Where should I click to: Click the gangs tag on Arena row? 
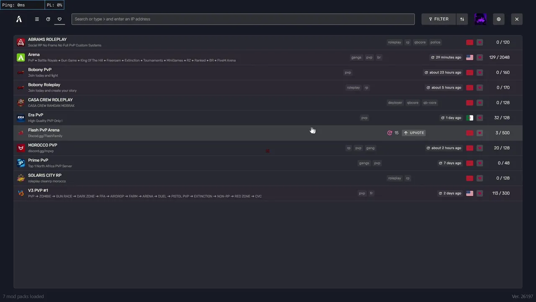click(356, 57)
